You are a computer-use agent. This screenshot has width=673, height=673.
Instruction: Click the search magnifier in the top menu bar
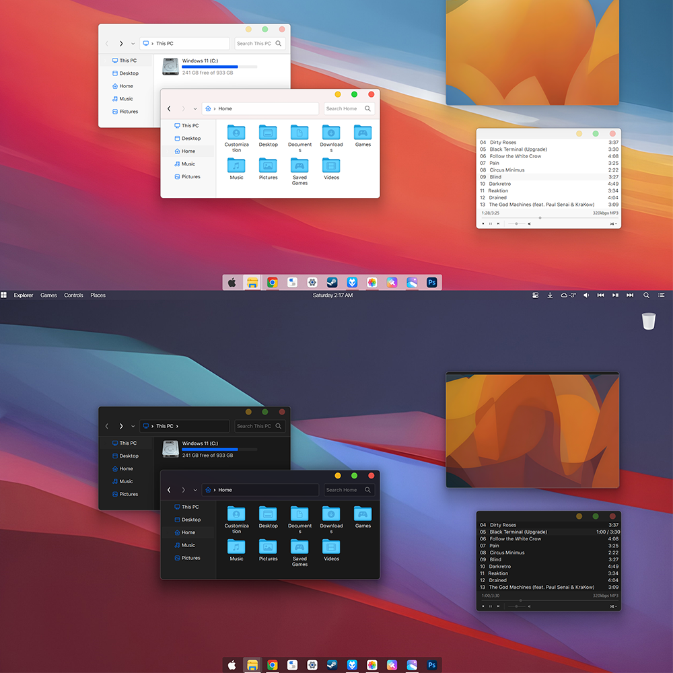coord(646,295)
